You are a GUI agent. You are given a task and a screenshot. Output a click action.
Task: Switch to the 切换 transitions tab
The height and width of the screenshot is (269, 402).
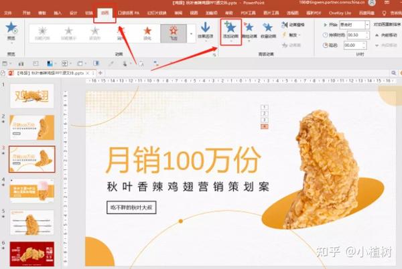(x=88, y=13)
